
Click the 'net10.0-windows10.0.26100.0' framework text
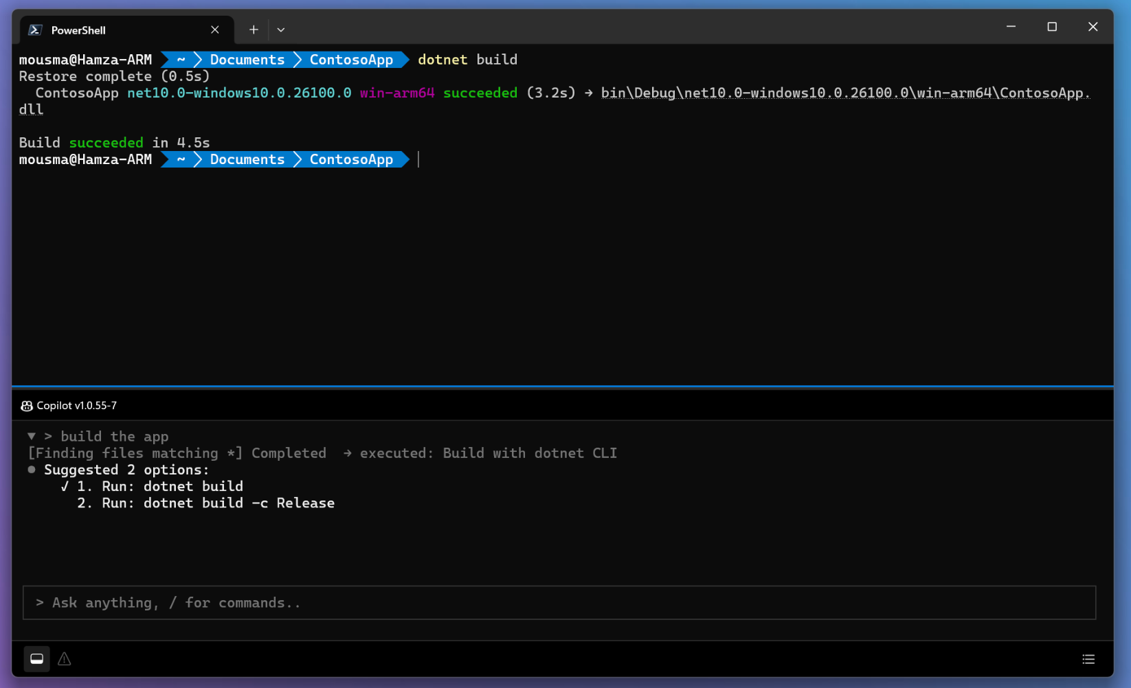[239, 93]
